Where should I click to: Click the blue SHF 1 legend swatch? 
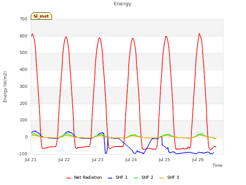[x=110, y=178]
